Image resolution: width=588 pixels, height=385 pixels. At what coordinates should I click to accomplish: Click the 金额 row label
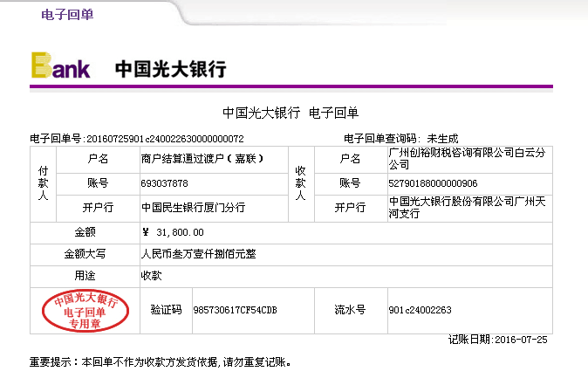(85, 232)
